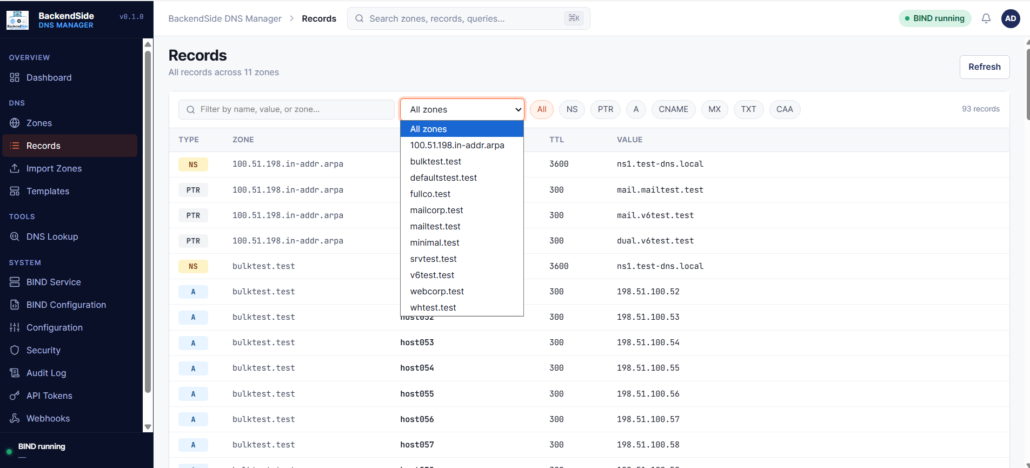The width and height of the screenshot is (1030, 468).
Task: Filter records by TXT type pill
Action: [x=749, y=109]
